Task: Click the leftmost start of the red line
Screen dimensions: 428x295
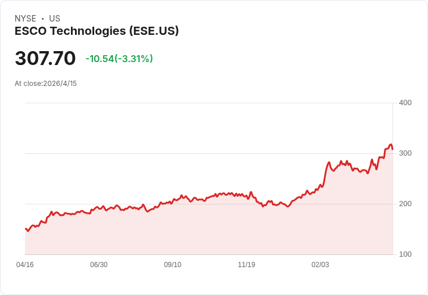Action: tap(26, 229)
